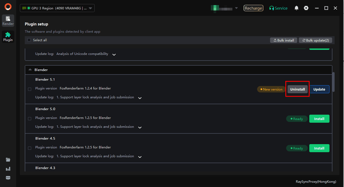344x187 pixels.
Task: Click the Bulk install button
Action: pos(284,40)
